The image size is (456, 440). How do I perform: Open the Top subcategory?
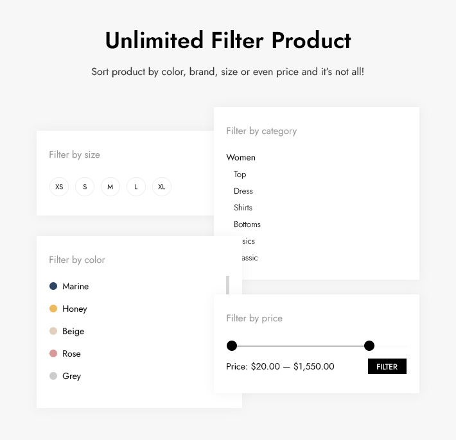[x=240, y=174]
